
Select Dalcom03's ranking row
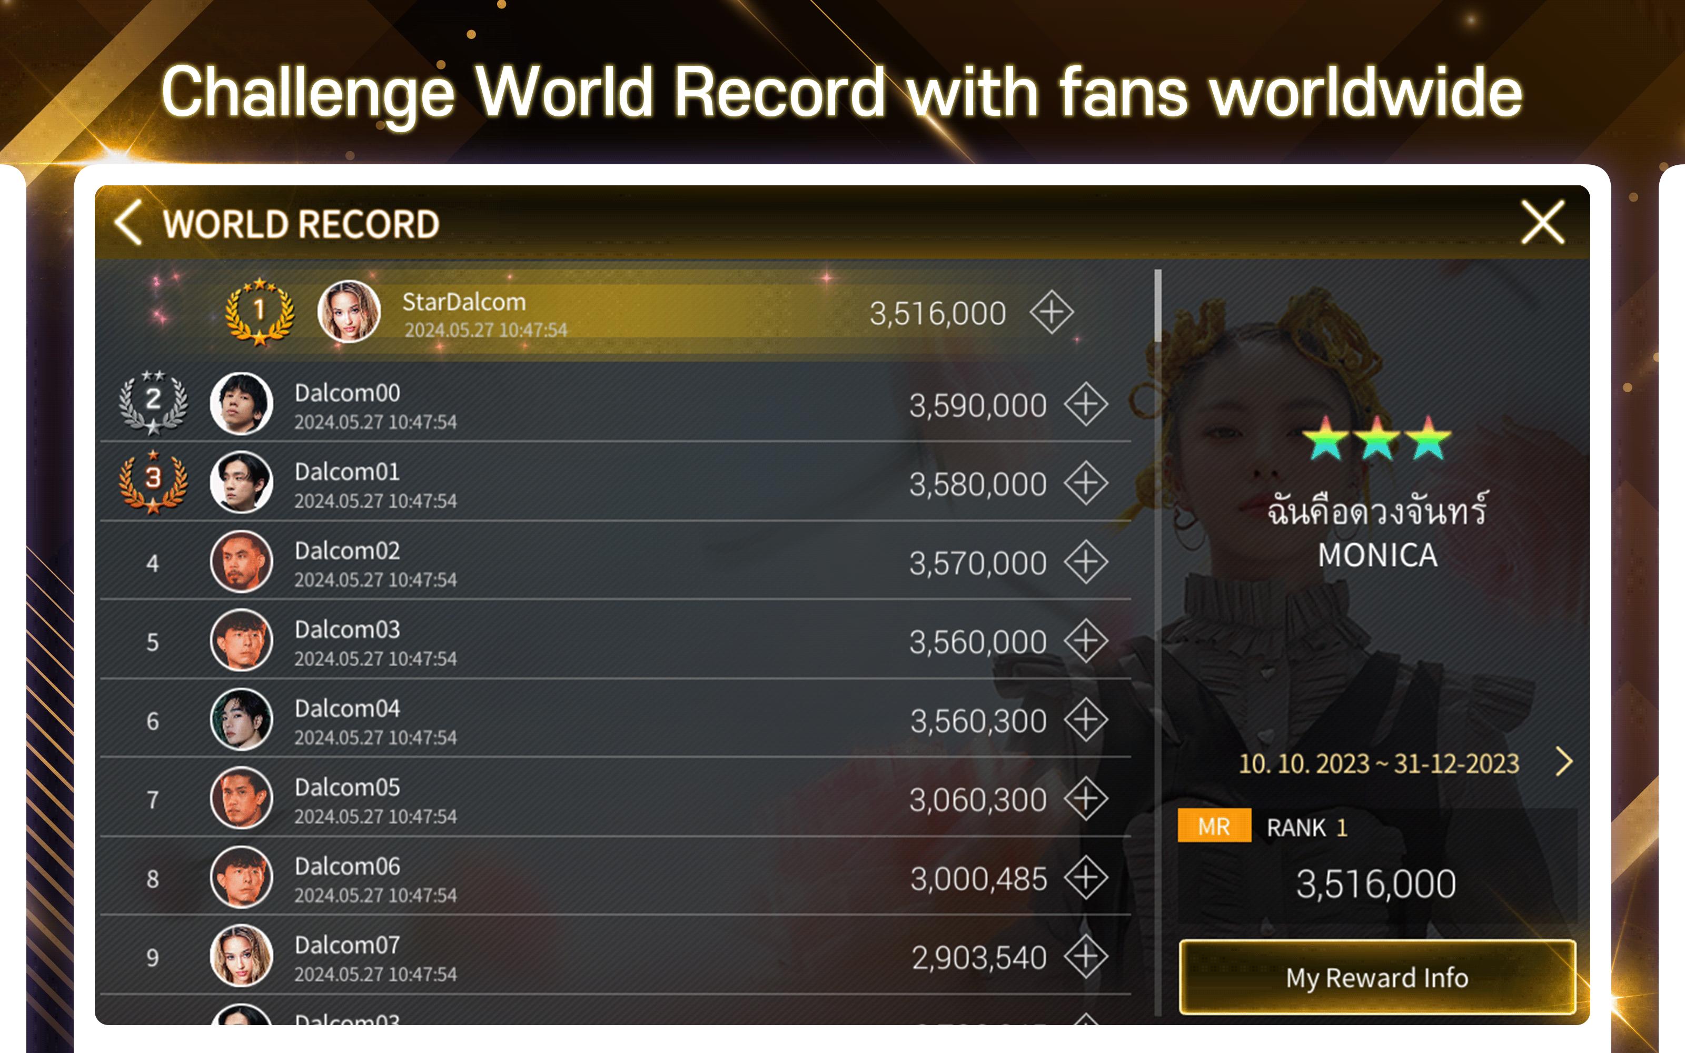click(x=616, y=641)
